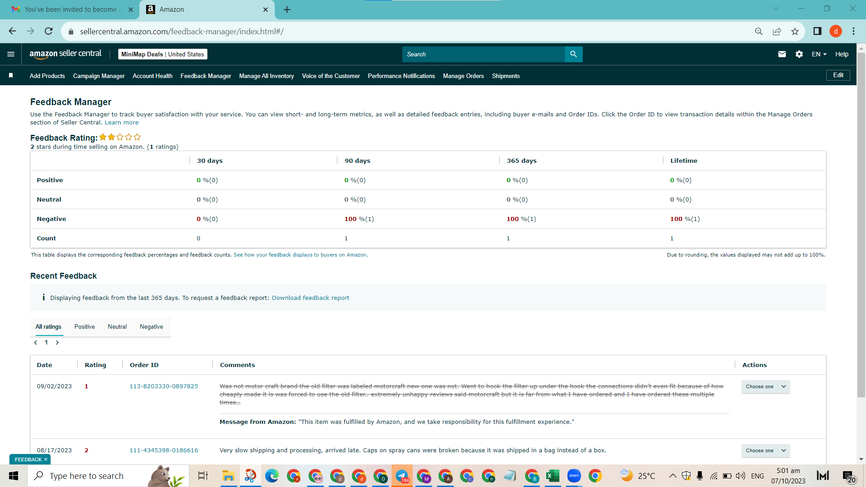The image size is (866, 487).
Task: Click Download feedback report link
Action: tap(310, 298)
